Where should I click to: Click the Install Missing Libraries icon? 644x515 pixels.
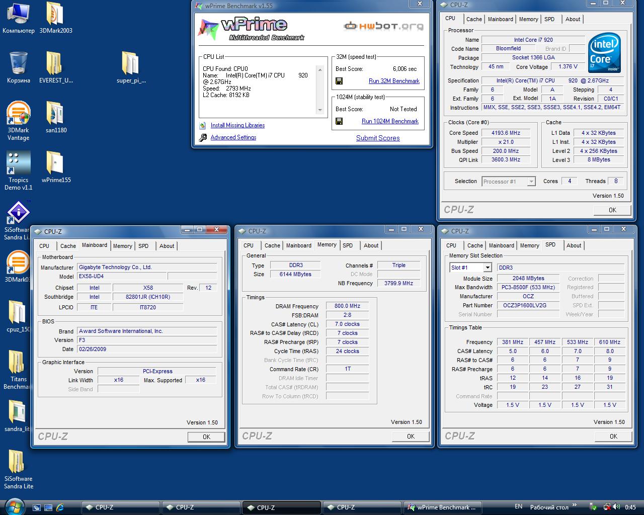tap(203, 126)
